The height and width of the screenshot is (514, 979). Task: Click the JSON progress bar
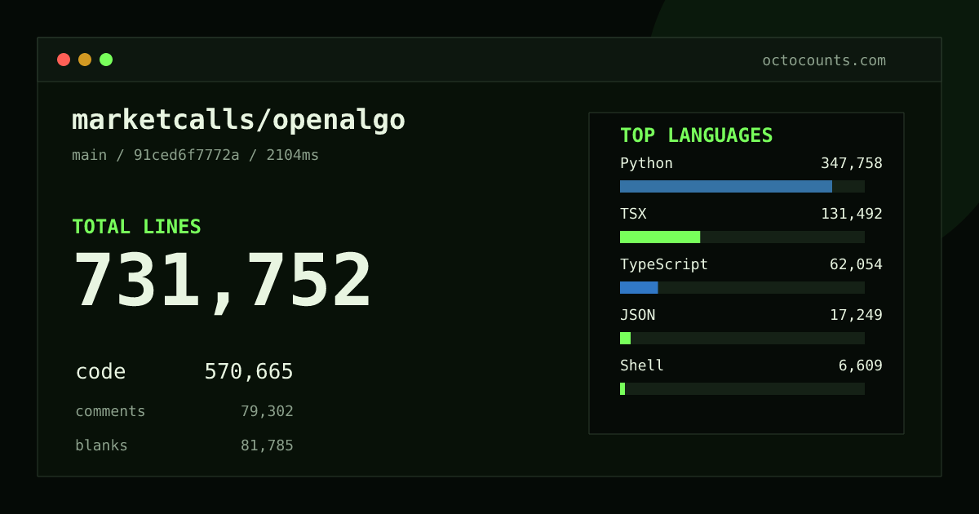coord(742,338)
